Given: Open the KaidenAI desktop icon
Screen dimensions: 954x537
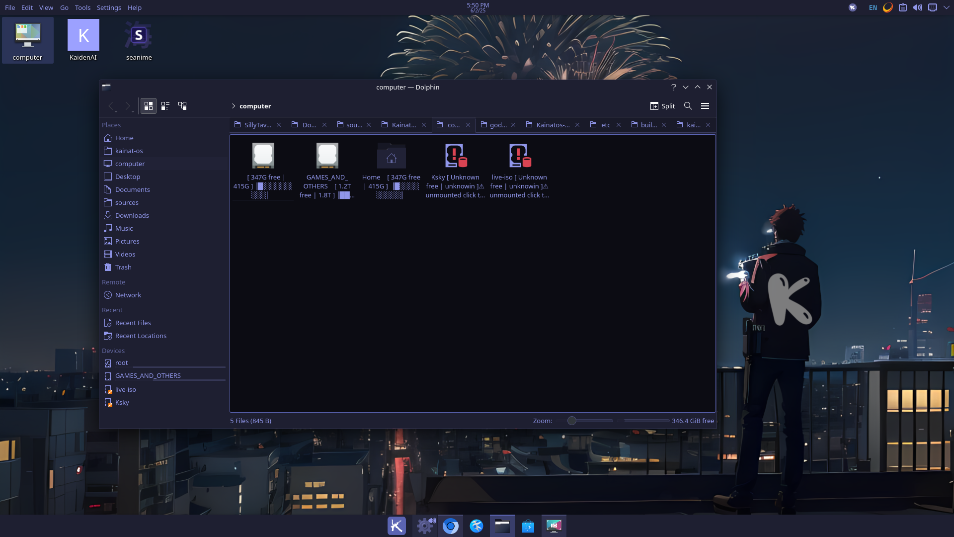Looking at the screenshot, I should 83,40.
